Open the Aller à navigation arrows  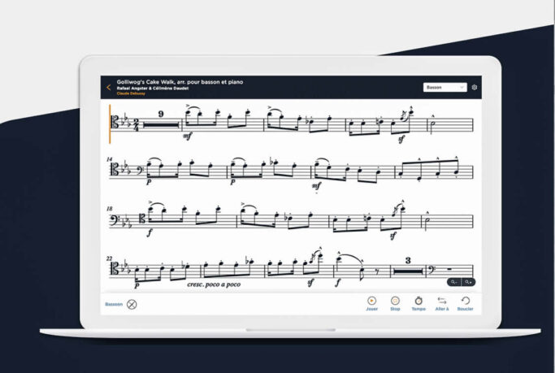click(x=442, y=303)
